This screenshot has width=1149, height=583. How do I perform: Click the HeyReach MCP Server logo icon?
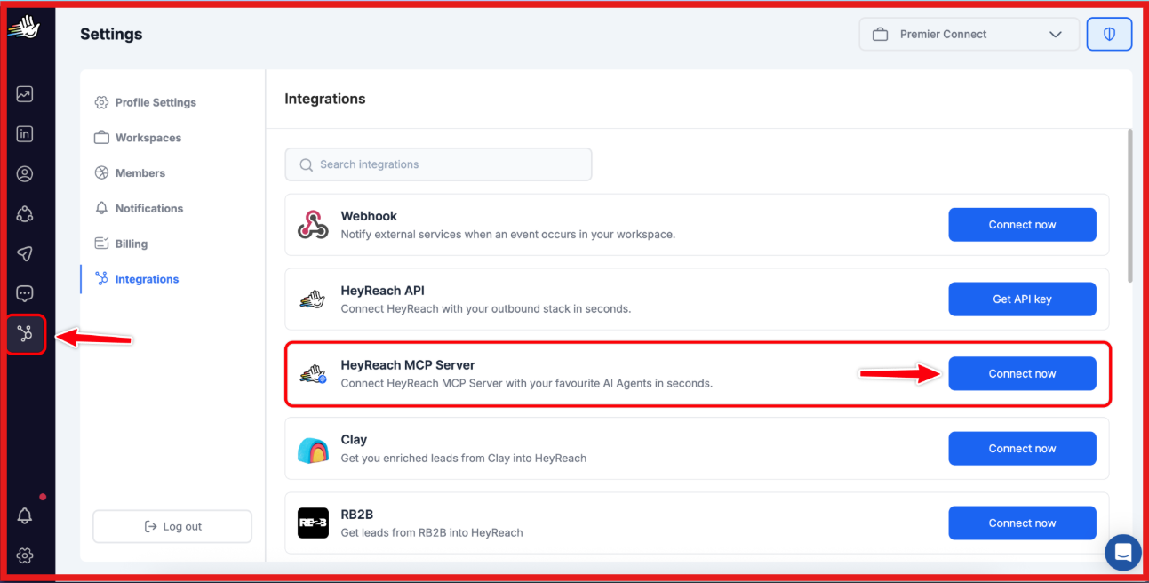[313, 374]
